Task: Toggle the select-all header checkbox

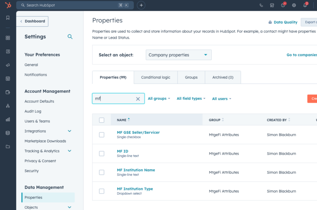Action: 102,120
